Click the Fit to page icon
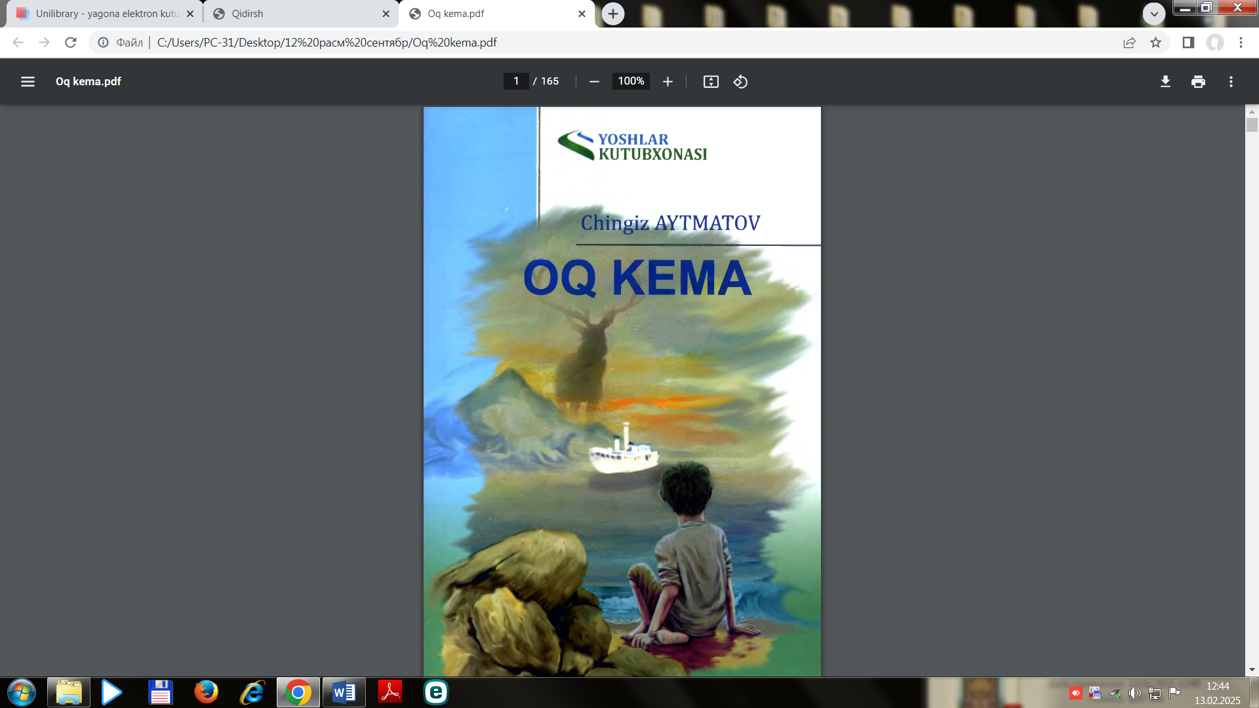 click(x=711, y=81)
